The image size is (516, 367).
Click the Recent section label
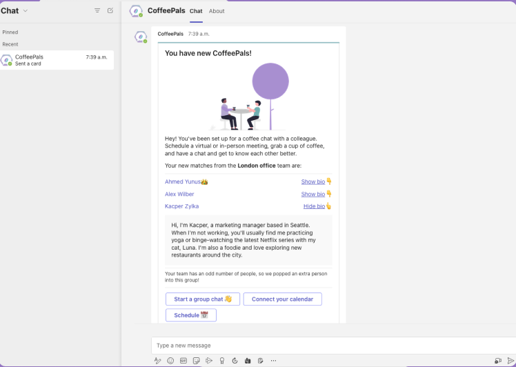pyautogui.click(x=10, y=44)
